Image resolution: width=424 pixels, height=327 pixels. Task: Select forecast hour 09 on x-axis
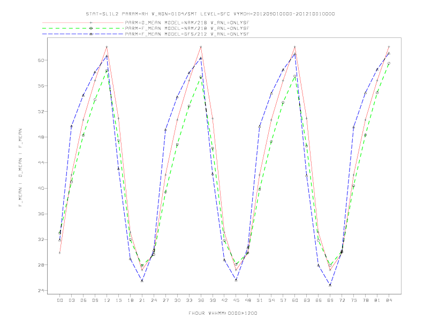(x=95, y=300)
